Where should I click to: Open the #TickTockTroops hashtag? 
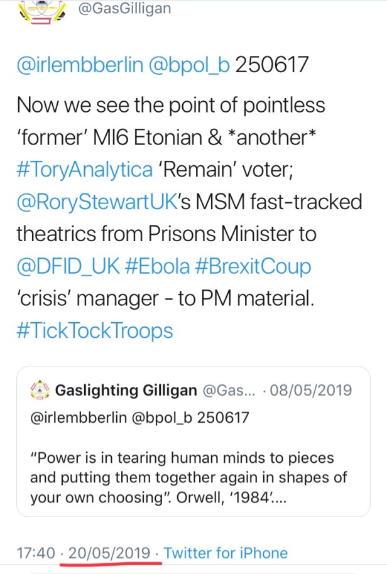click(95, 331)
